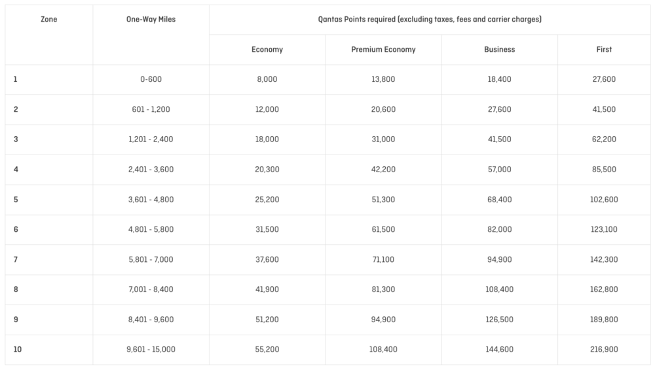
Task: Select Economy value 51,200
Action: point(267,320)
